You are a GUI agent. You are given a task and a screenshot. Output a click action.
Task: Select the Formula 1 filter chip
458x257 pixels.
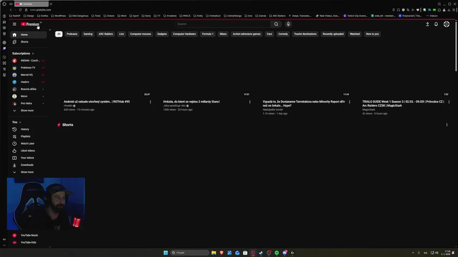208,34
